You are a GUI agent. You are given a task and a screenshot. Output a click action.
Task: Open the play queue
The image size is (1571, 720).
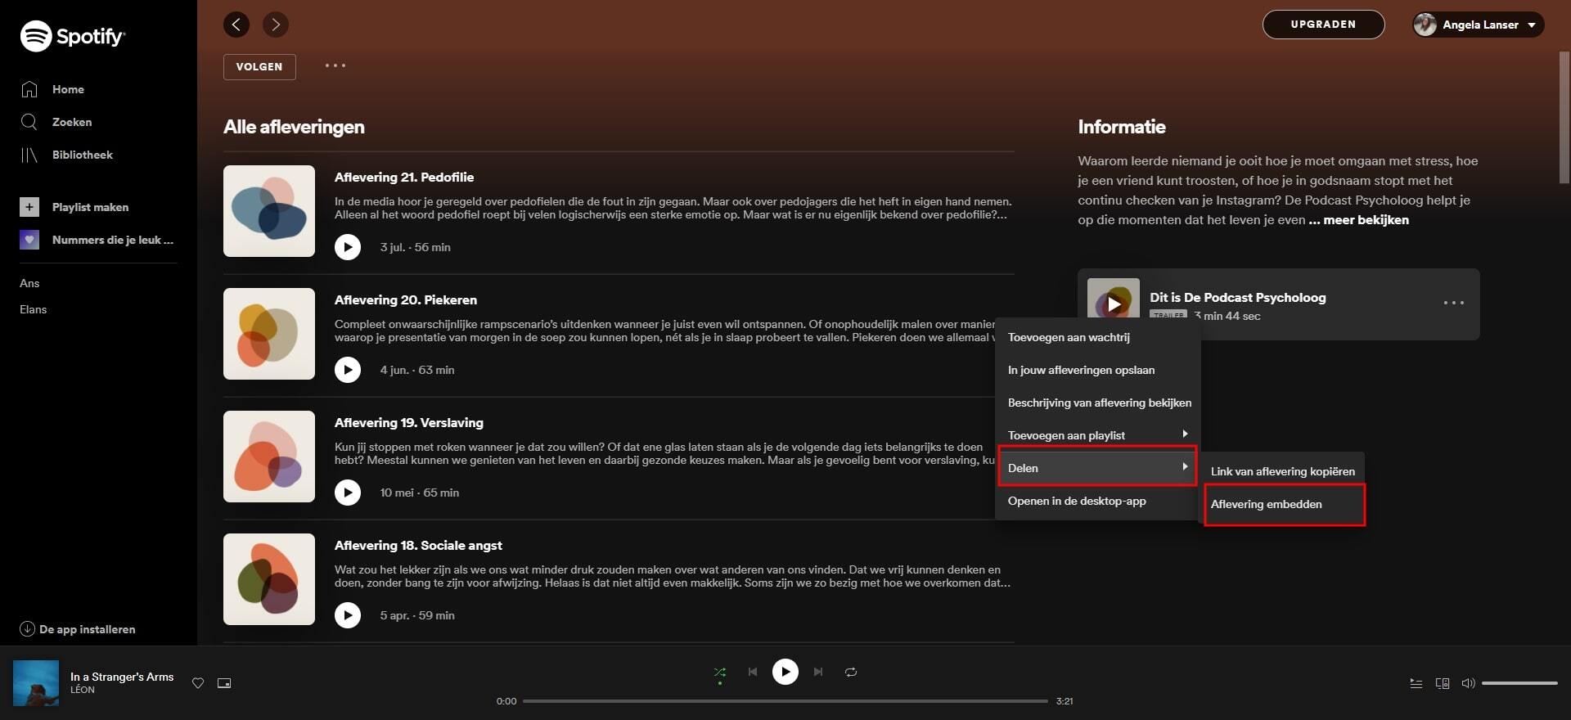tap(1416, 683)
